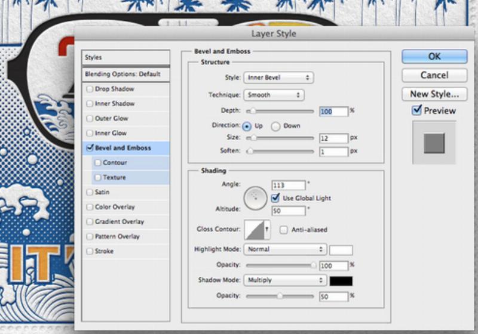Open the Gloss Contour picker arrow
The height and width of the screenshot is (334, 478).
268,230
